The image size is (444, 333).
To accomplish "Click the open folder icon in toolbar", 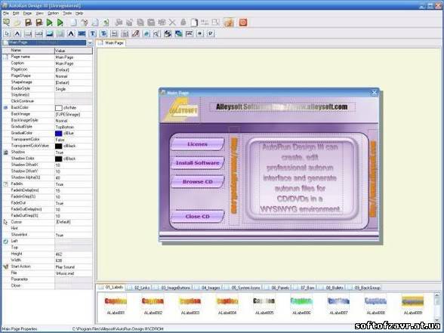I will pos(17,23).
